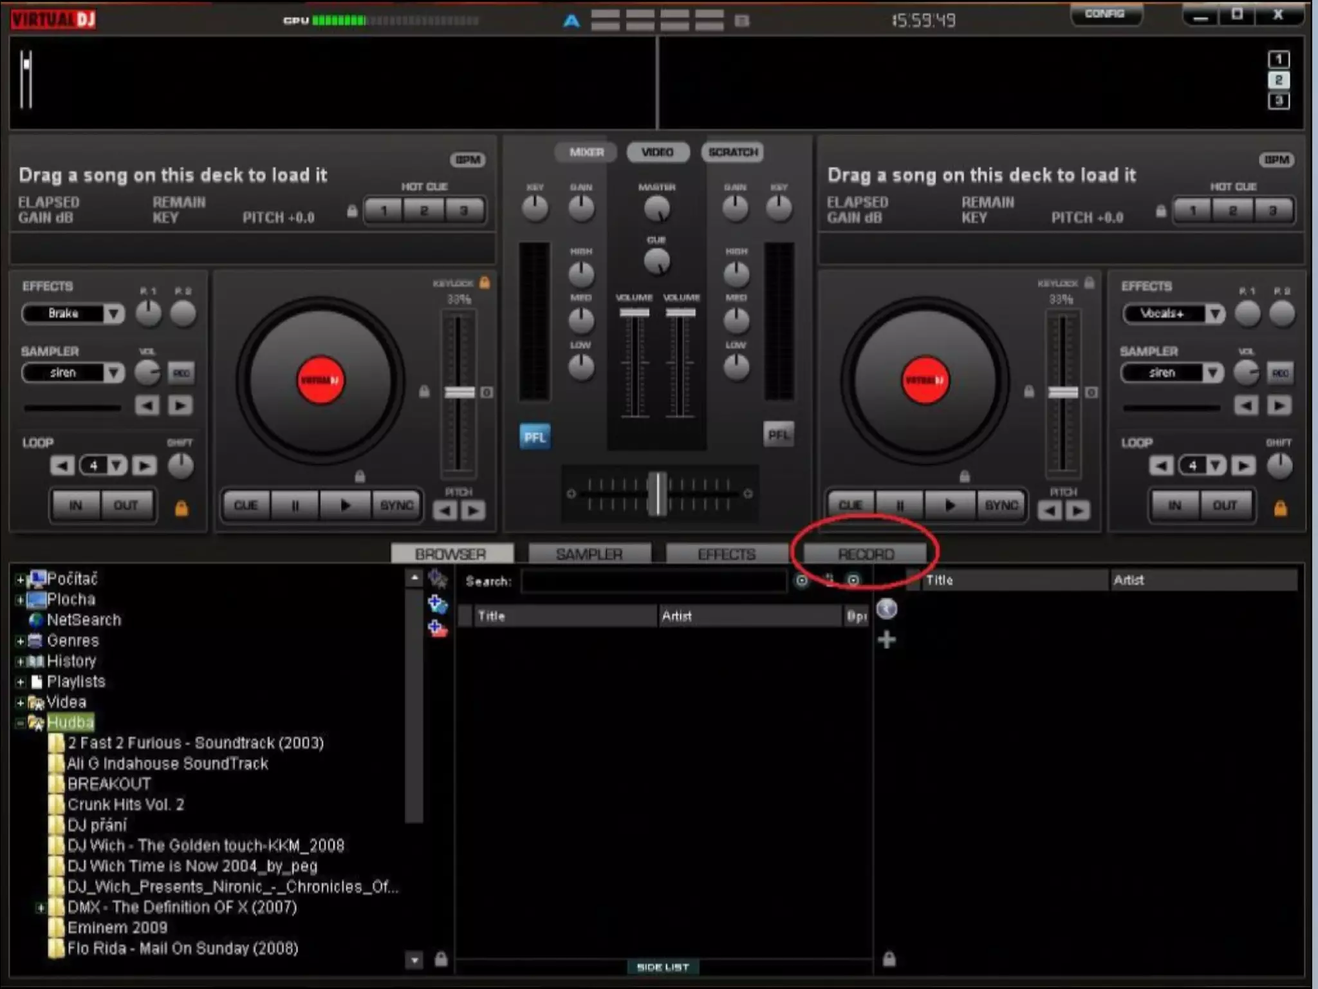Switch to the RECORD tab
Image resolution: width=1318 pixels, height=989 pixels.
(865, 554)
